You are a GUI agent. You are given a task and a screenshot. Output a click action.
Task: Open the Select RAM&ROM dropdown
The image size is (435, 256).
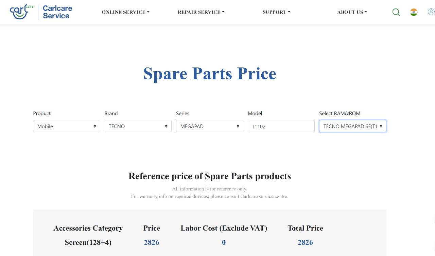353,126
